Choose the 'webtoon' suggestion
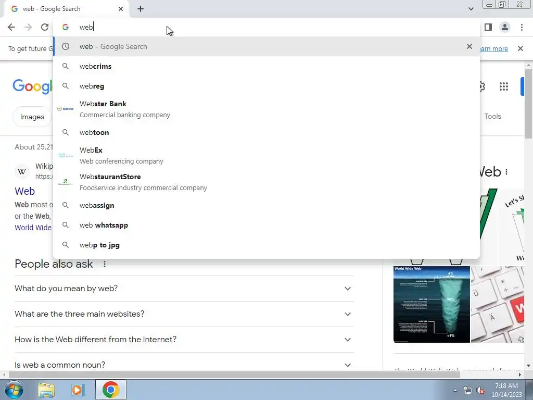 [266, 132]
